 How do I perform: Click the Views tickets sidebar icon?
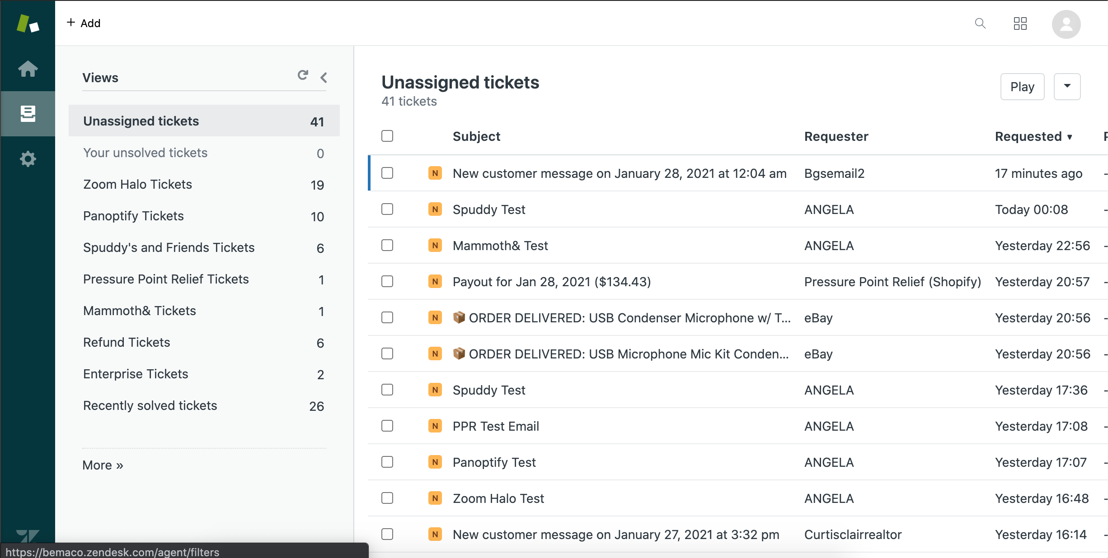tap(28, 114)
